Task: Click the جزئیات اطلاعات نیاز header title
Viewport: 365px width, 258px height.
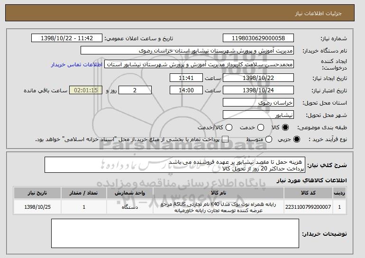Action: [x=318, y=13]
